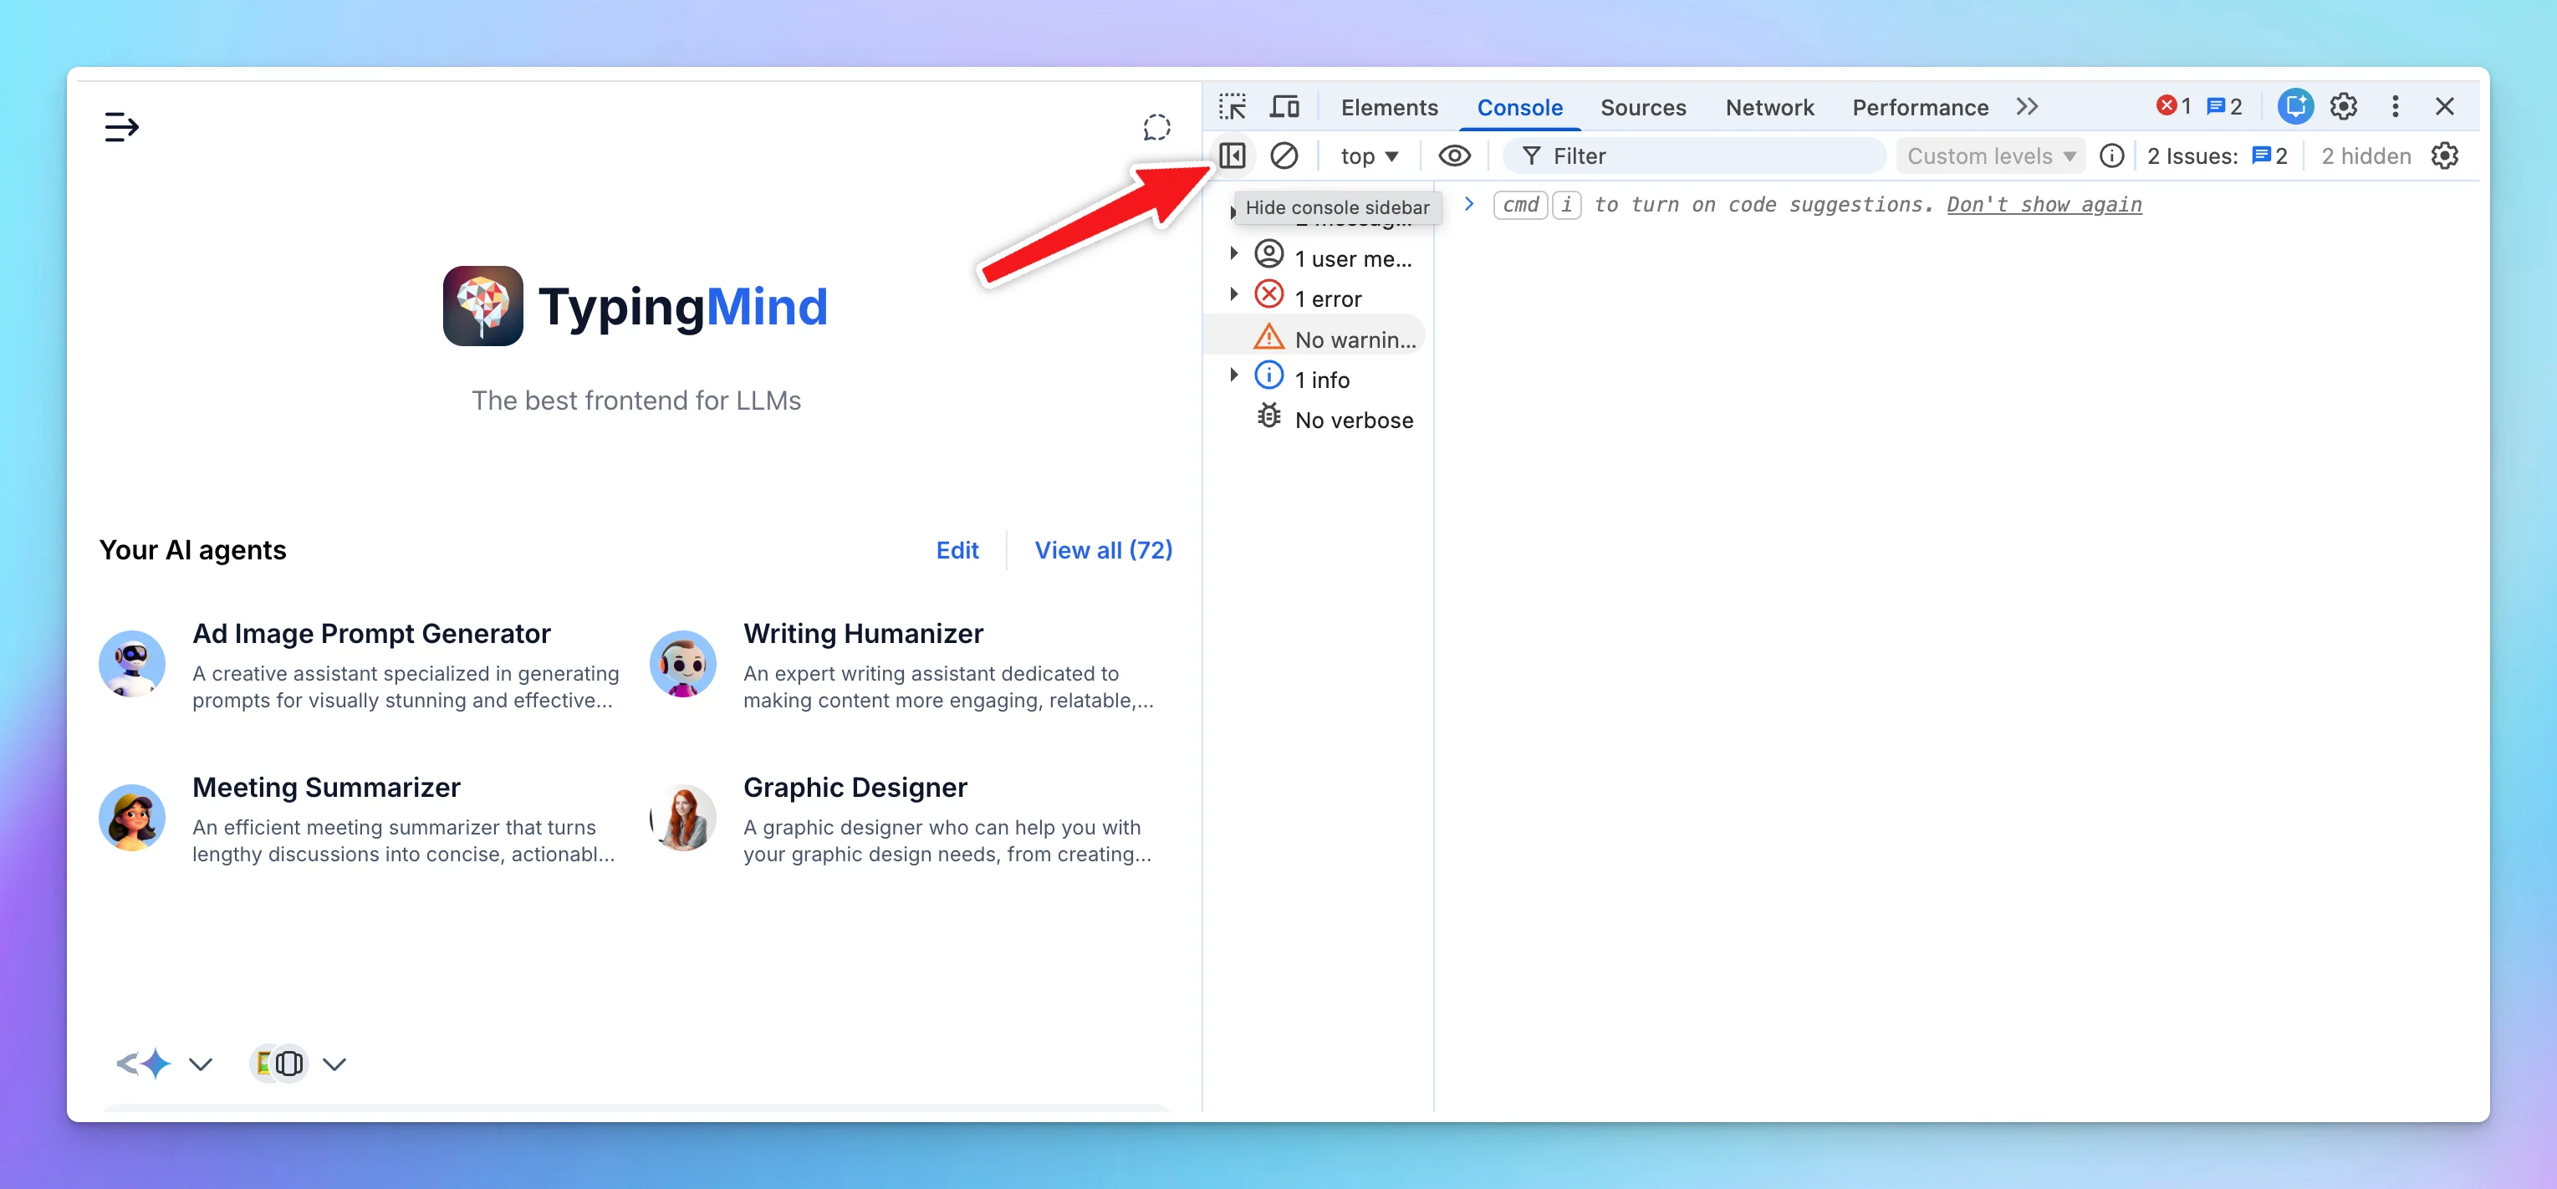Expand the '1 error' group arrow
2557x1189 pixels.
click(x=1234, y=295)
